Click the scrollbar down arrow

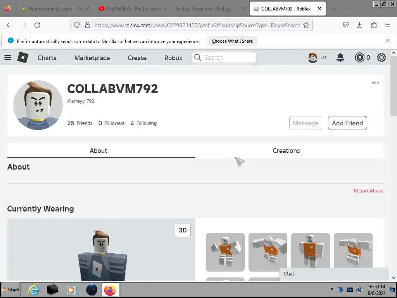(394, 278)
